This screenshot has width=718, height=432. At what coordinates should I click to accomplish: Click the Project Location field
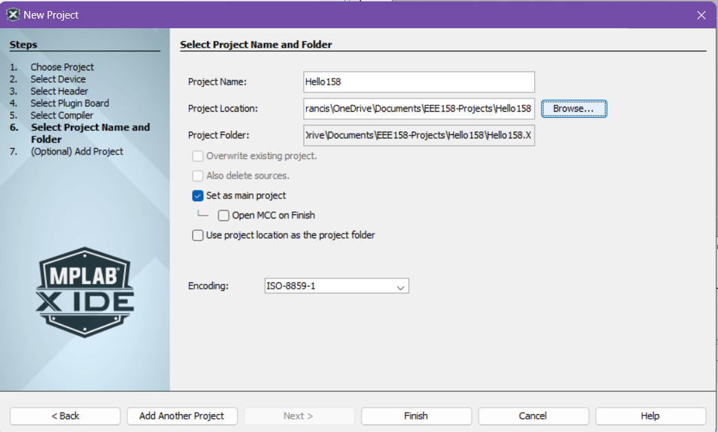click(x=419, y=109)
